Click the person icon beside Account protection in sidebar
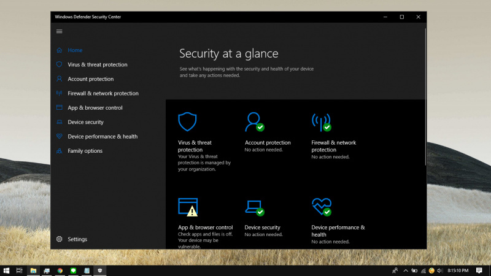This screenshot has height=276, width=491. pos(59,79)
